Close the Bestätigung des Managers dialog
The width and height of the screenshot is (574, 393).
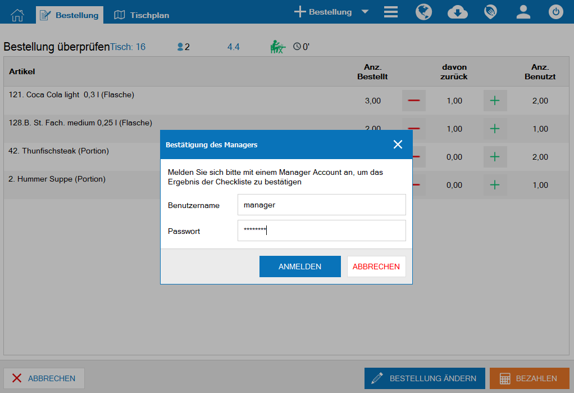[x=398, y=144]
